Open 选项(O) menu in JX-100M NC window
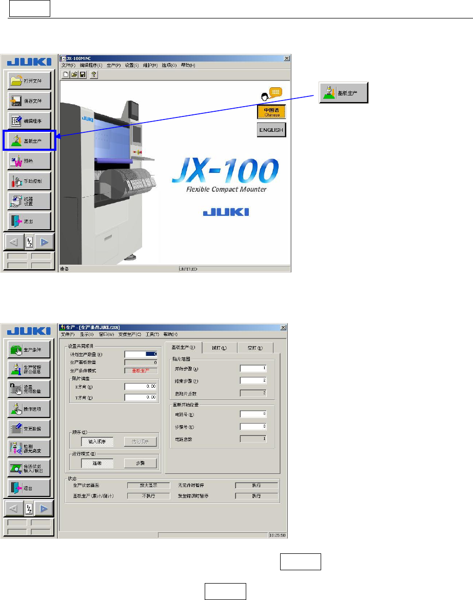Viewport: 473px width, 600px height. [x=169, y=66]
